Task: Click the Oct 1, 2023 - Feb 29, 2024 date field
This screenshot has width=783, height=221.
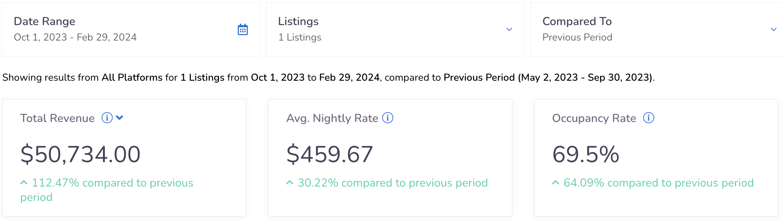Action: 75,37
